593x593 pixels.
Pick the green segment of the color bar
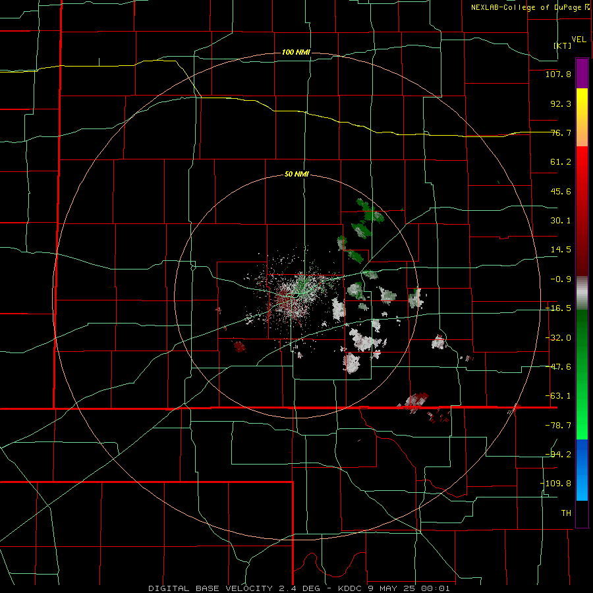pos(582,374)
